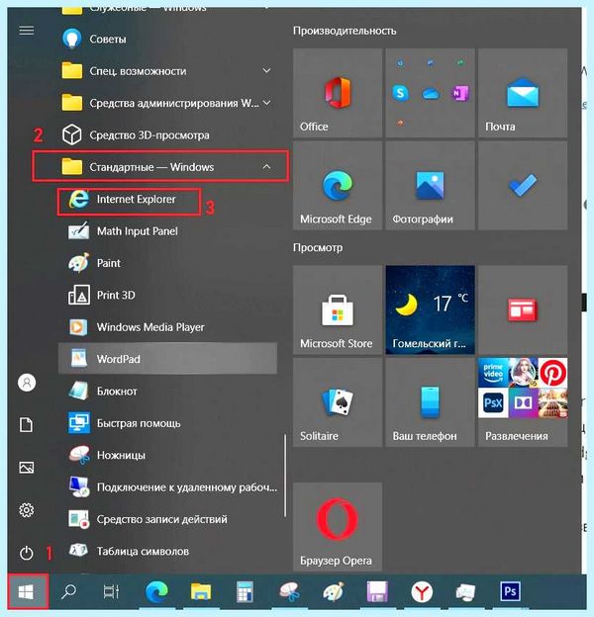Collapse the Стандартные — Windows folder

(x=167, y=167)
